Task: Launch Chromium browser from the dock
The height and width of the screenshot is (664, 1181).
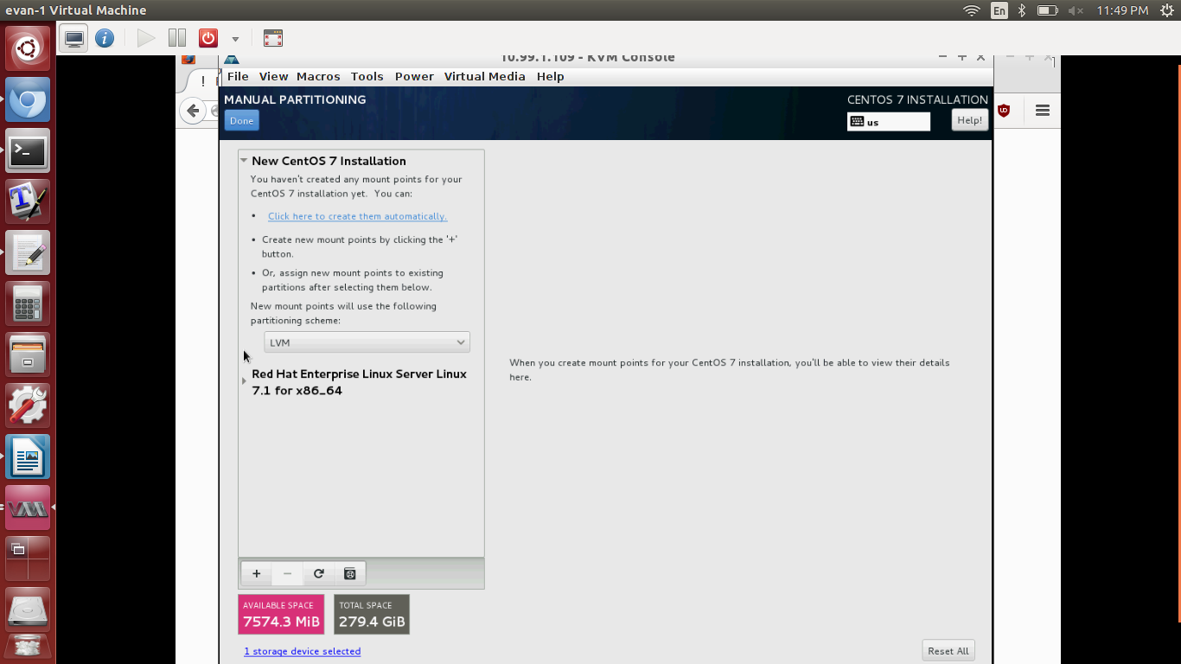Action: [28, 100]
